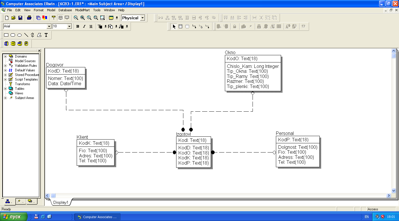
Task: Open the Format menu
Action: (39, 10)
